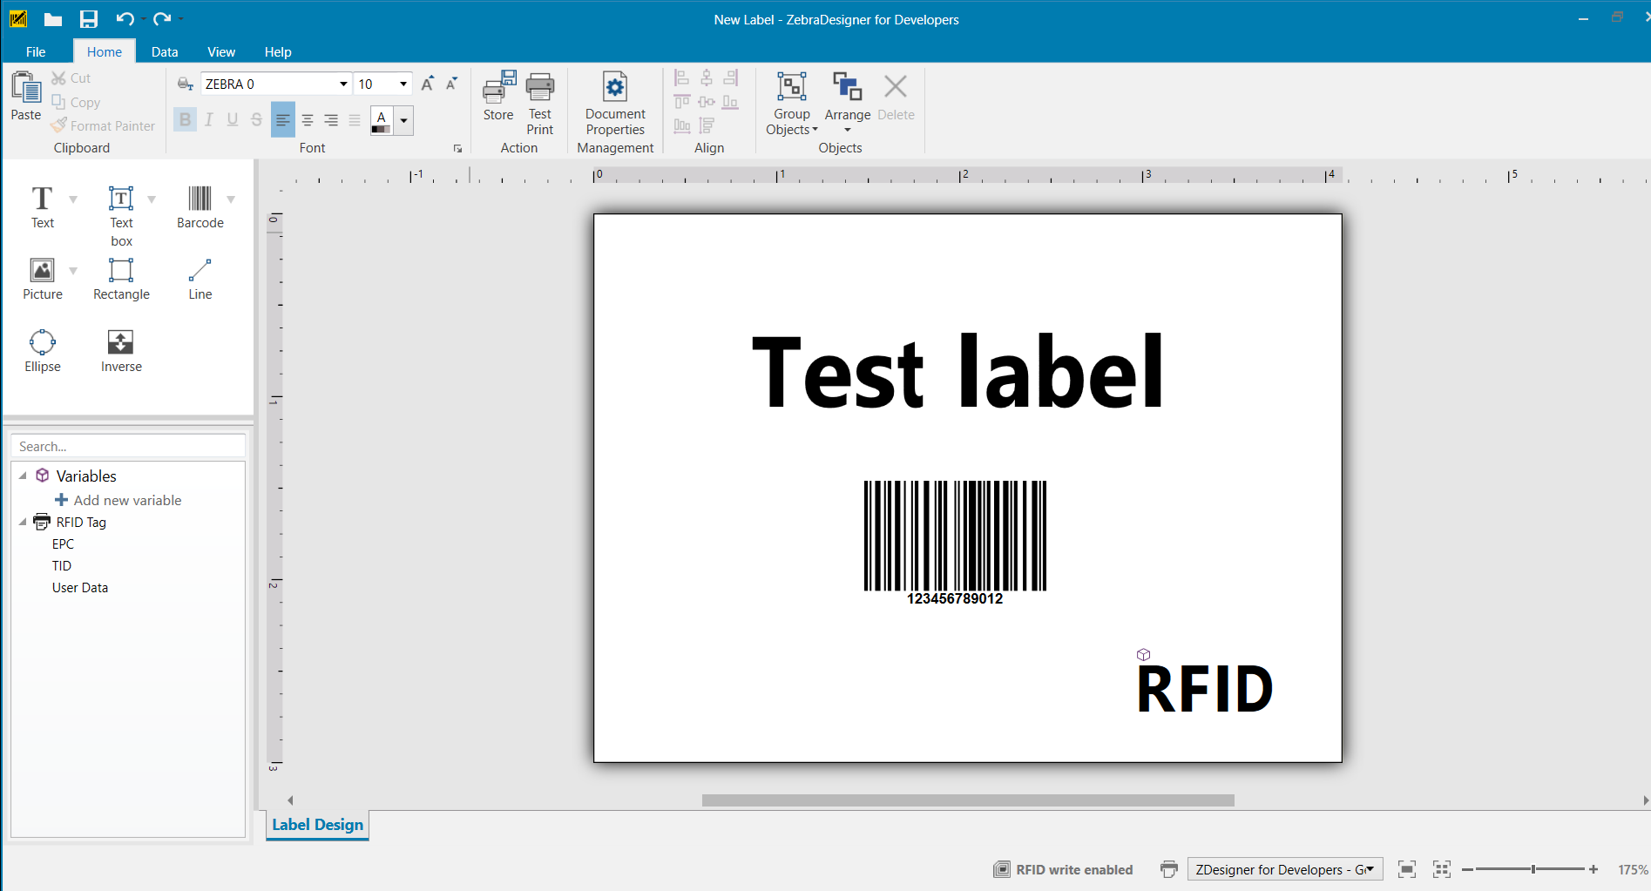Open the font color swatch picker
Image resolution: width=1651 pixels, height=891 pixels.
tap(403, 119)
